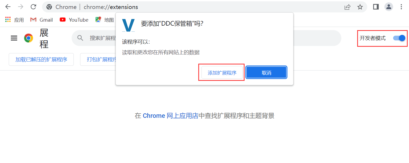Viewport: 409px width, 163px height.
Task: Open the side panel icon
Action: (x=376, y=7)
